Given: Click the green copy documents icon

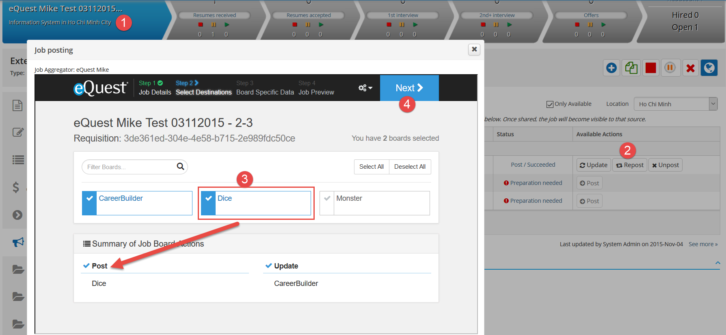Looking at the screenshot, I should pos(631,68).
